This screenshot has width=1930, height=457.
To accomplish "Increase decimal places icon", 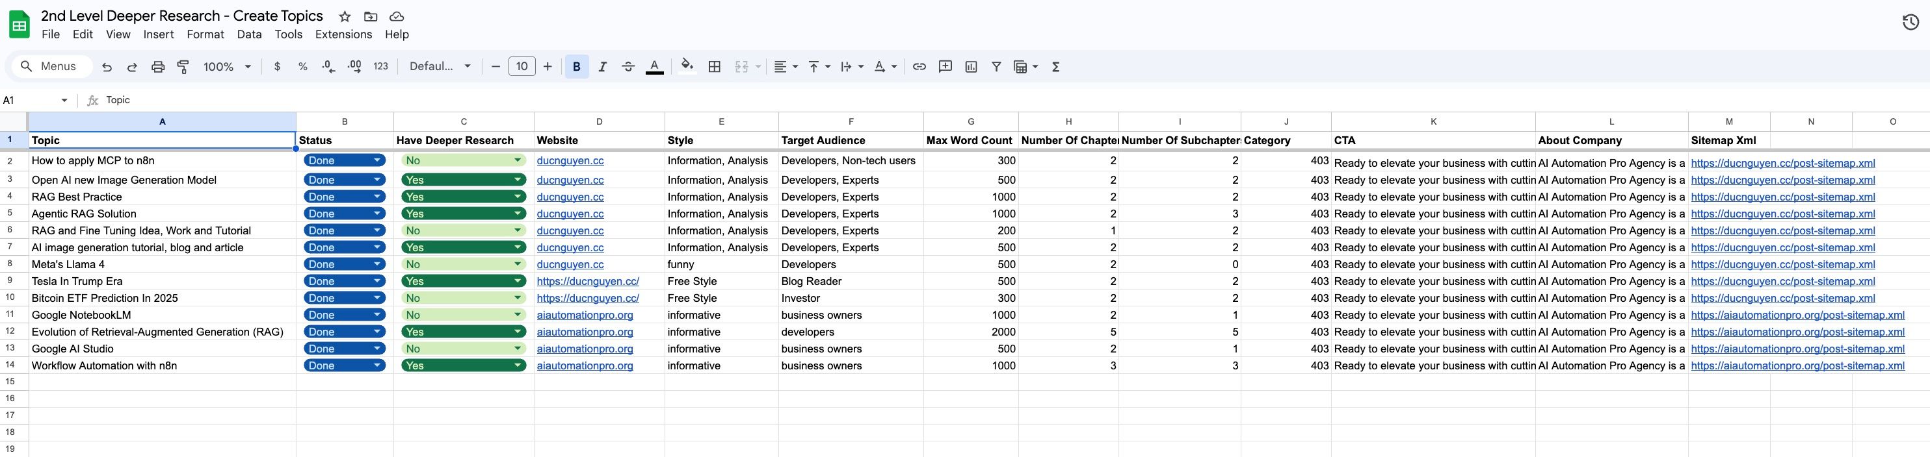I will coord(354,67).
